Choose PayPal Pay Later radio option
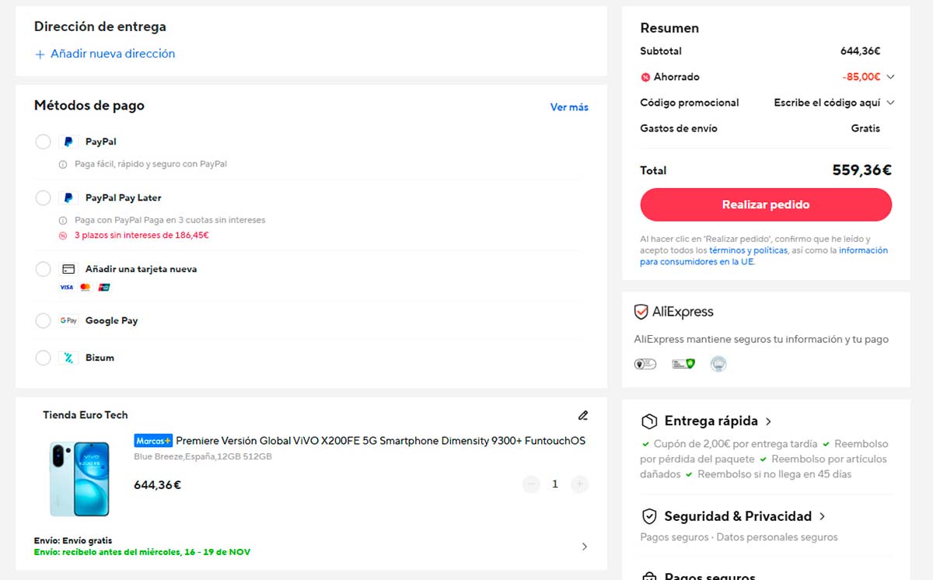This screenshot has height=580, width=933. [44, 197]
